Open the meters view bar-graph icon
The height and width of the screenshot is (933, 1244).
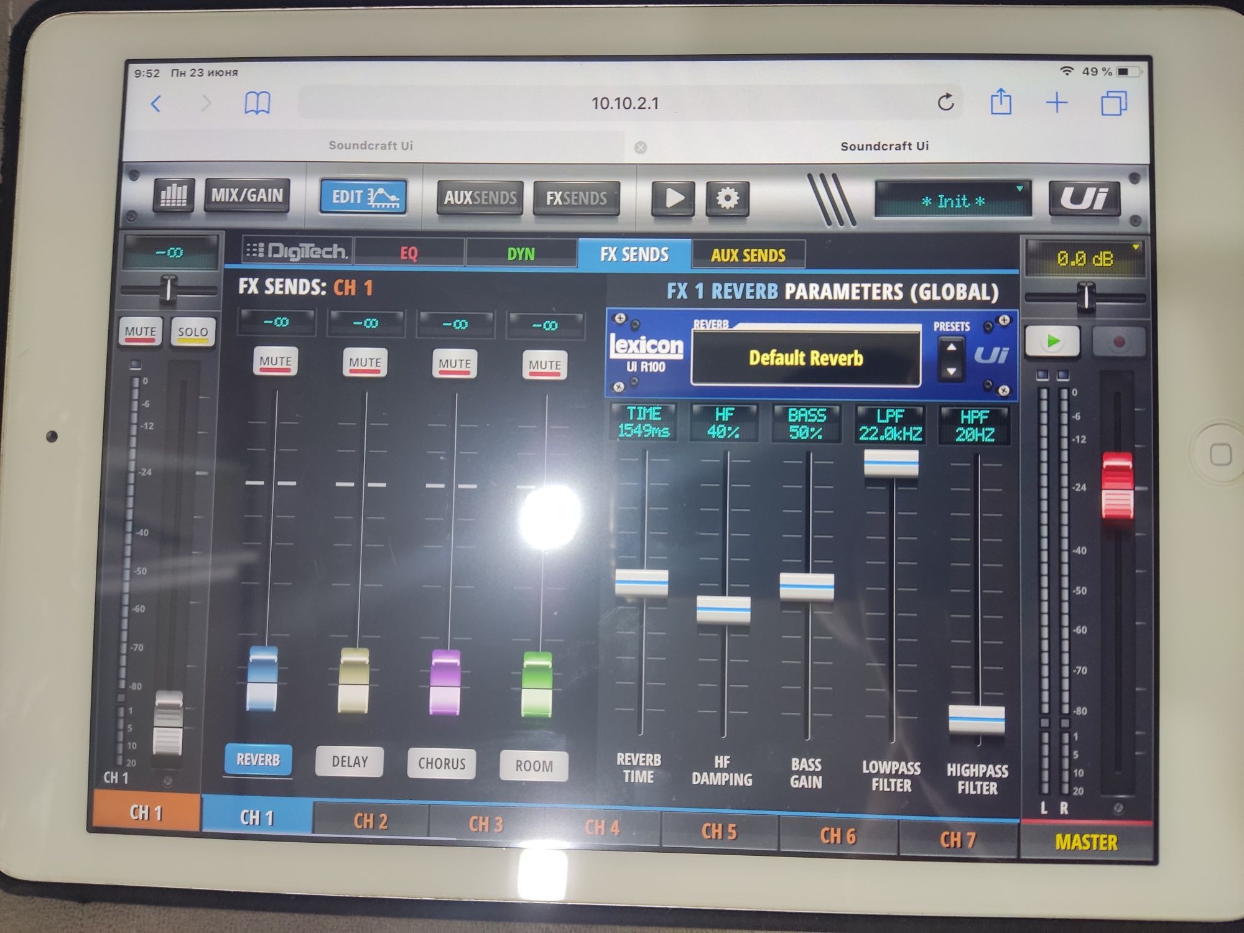tap(173, 195)
